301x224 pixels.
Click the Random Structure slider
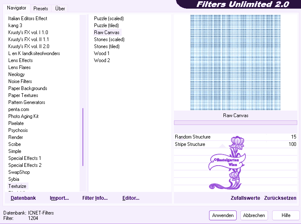(x=235, y=137)
